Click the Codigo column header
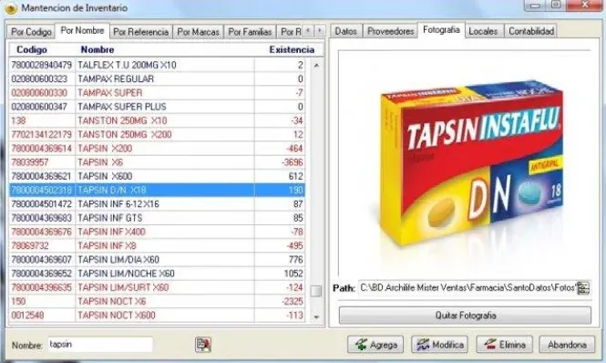 tap(32, 49)
